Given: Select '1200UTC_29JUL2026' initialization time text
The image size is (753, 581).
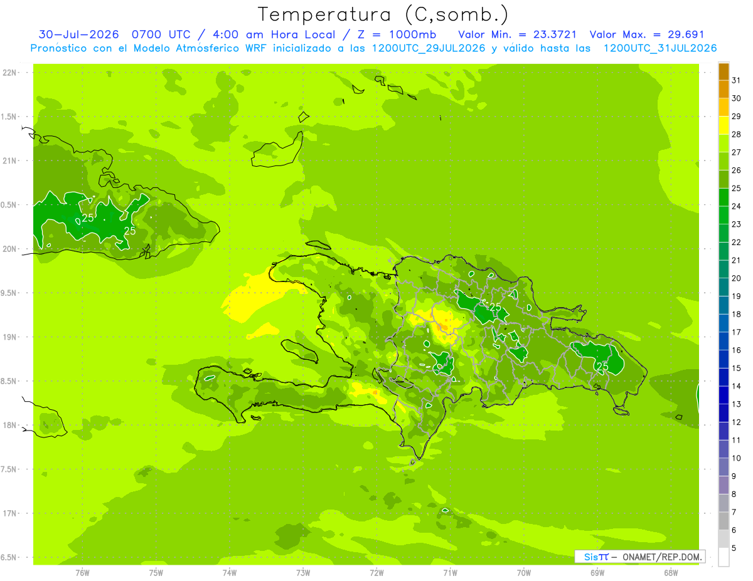Looking at the screenshot, I should click(x=429, y=48).
